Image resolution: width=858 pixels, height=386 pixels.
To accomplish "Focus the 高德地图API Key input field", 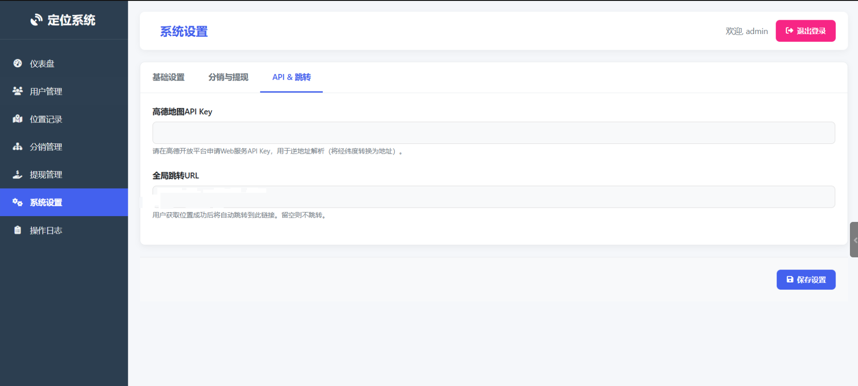I will coord(494,133).
